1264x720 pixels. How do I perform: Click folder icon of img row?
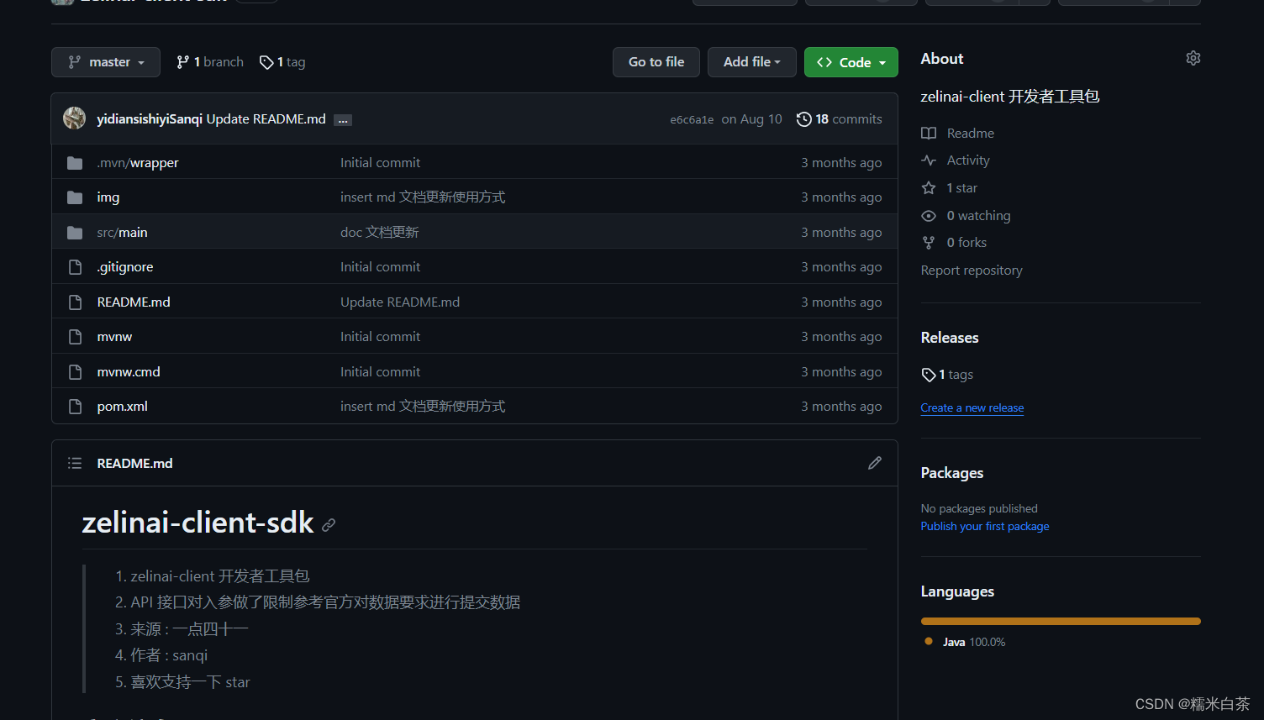(75, 197)
